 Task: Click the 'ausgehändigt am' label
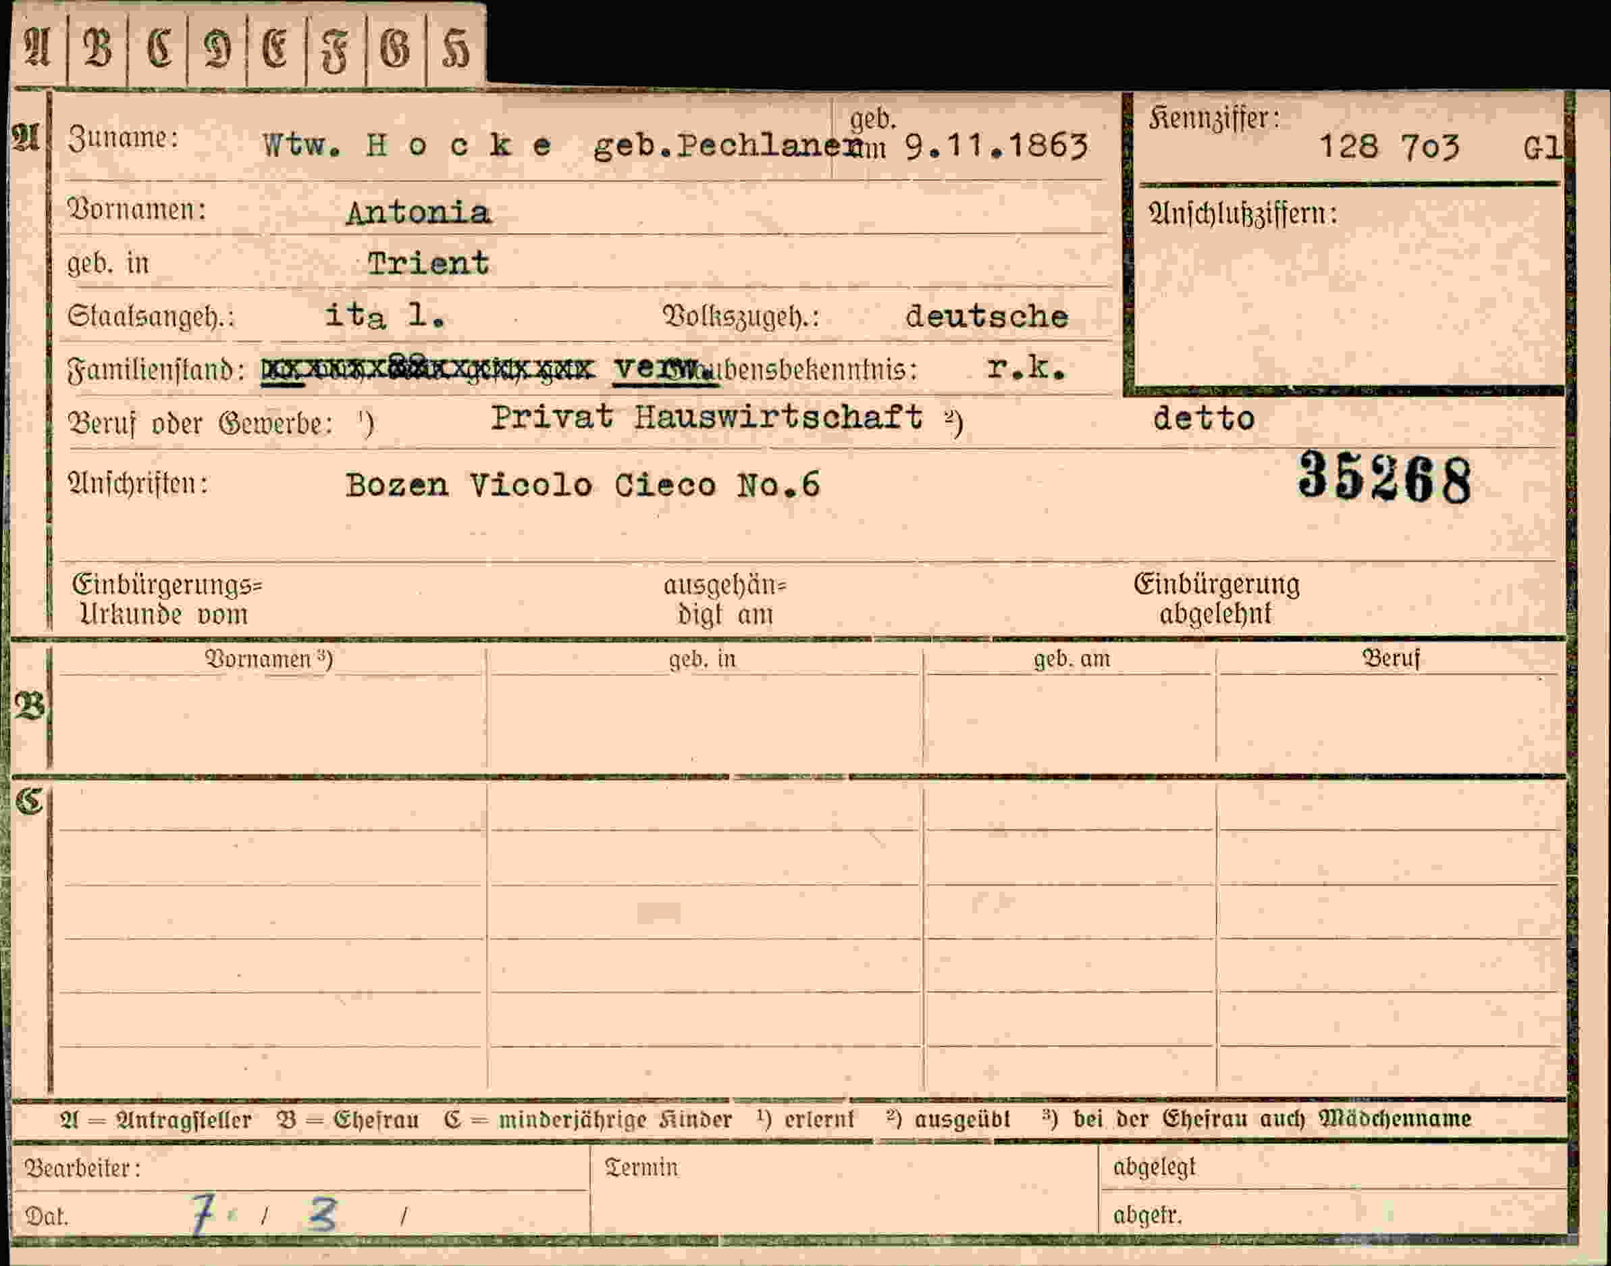(x=725, y=600)
